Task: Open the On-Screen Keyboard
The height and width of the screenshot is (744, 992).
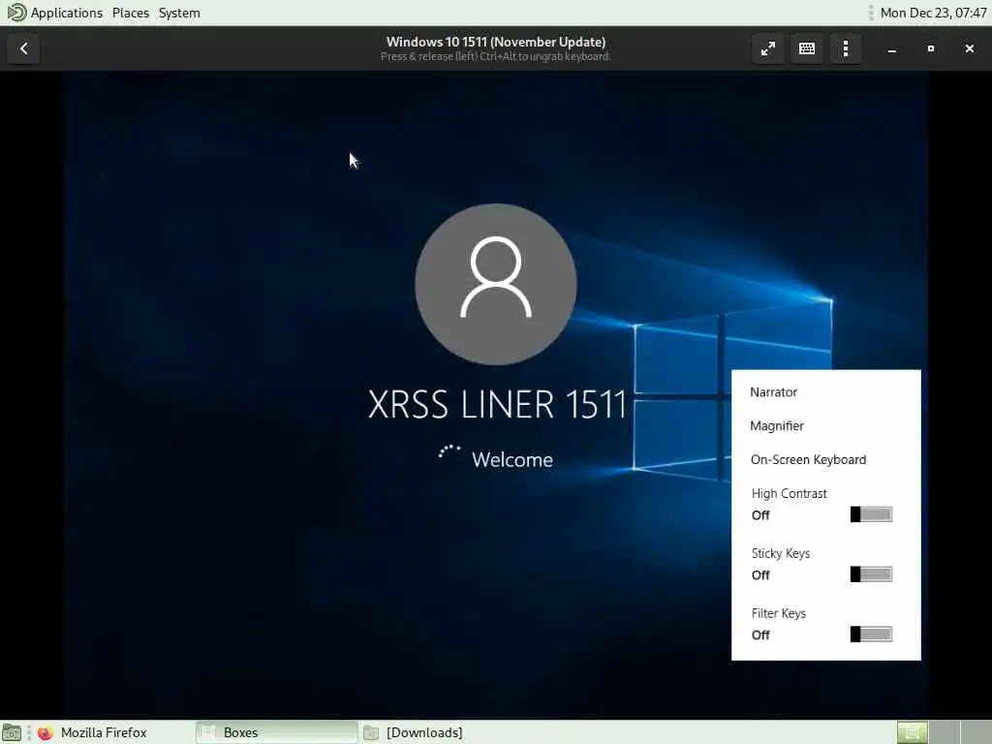Action: pos(808,460)
